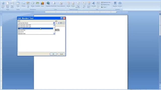Choose Courier New font

(x=35, y=30)
